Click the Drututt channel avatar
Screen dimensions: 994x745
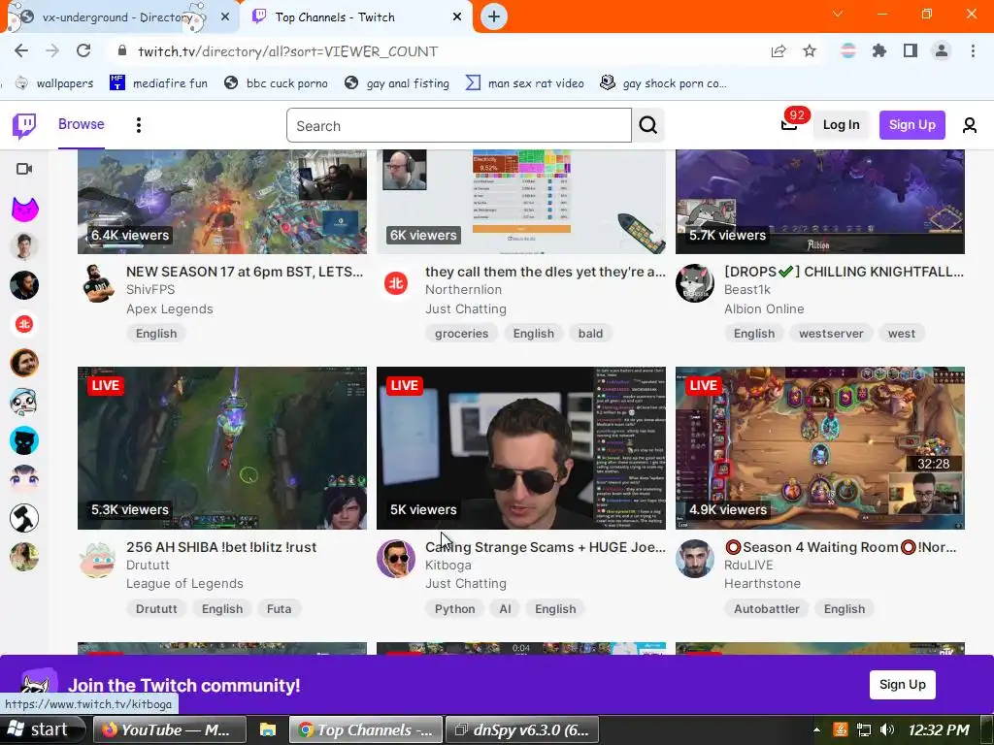tap(97, 559)
